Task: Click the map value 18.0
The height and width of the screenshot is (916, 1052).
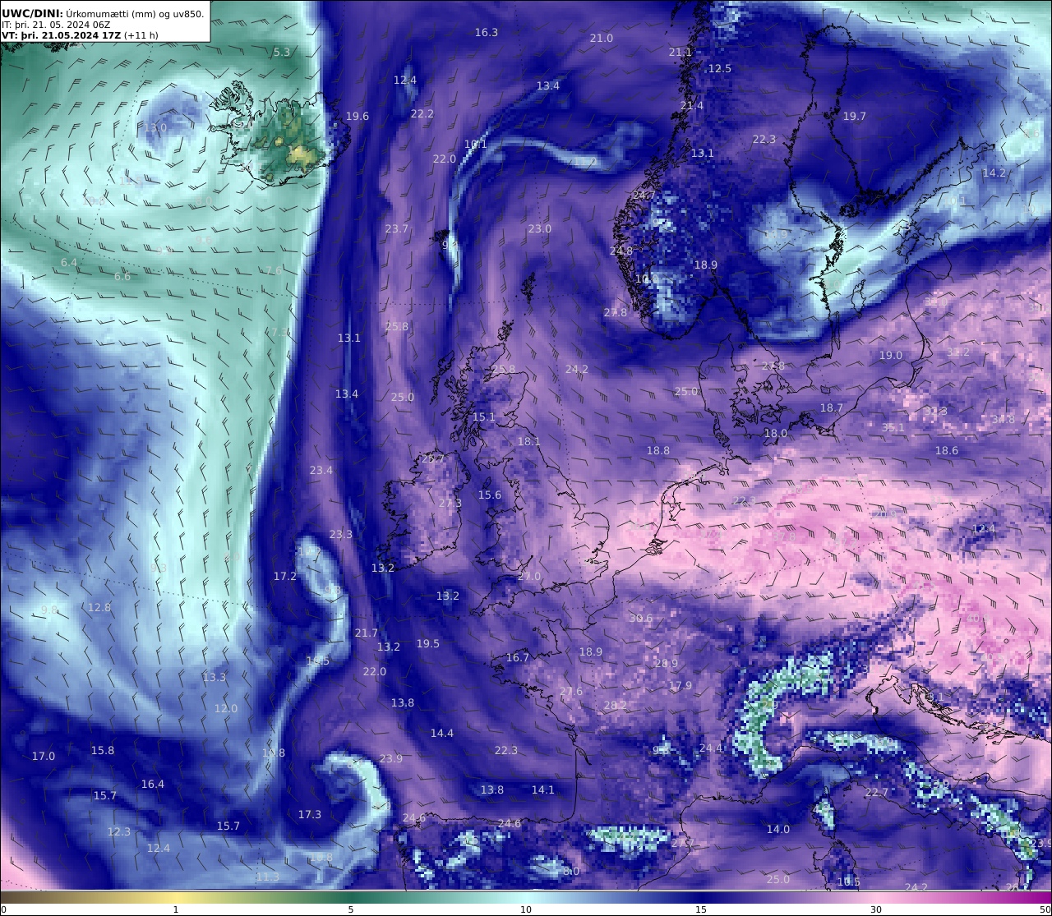Action: 776,434
